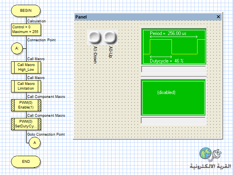Select the PWM(0) SetDutyCy... component macro
233x175 pixels.
[26, 124]
